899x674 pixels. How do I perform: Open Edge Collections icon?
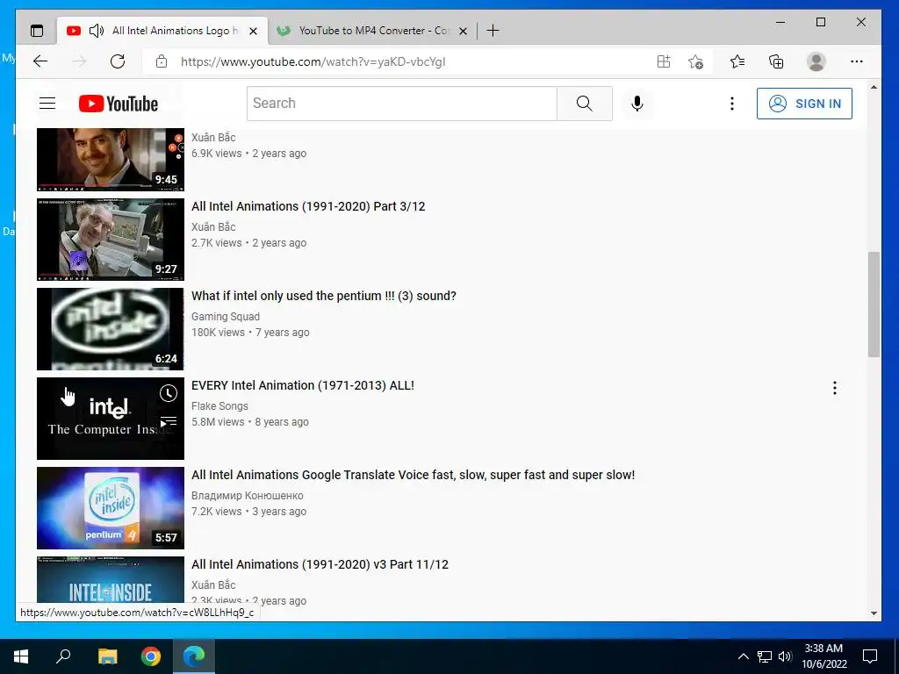(776, 61)
